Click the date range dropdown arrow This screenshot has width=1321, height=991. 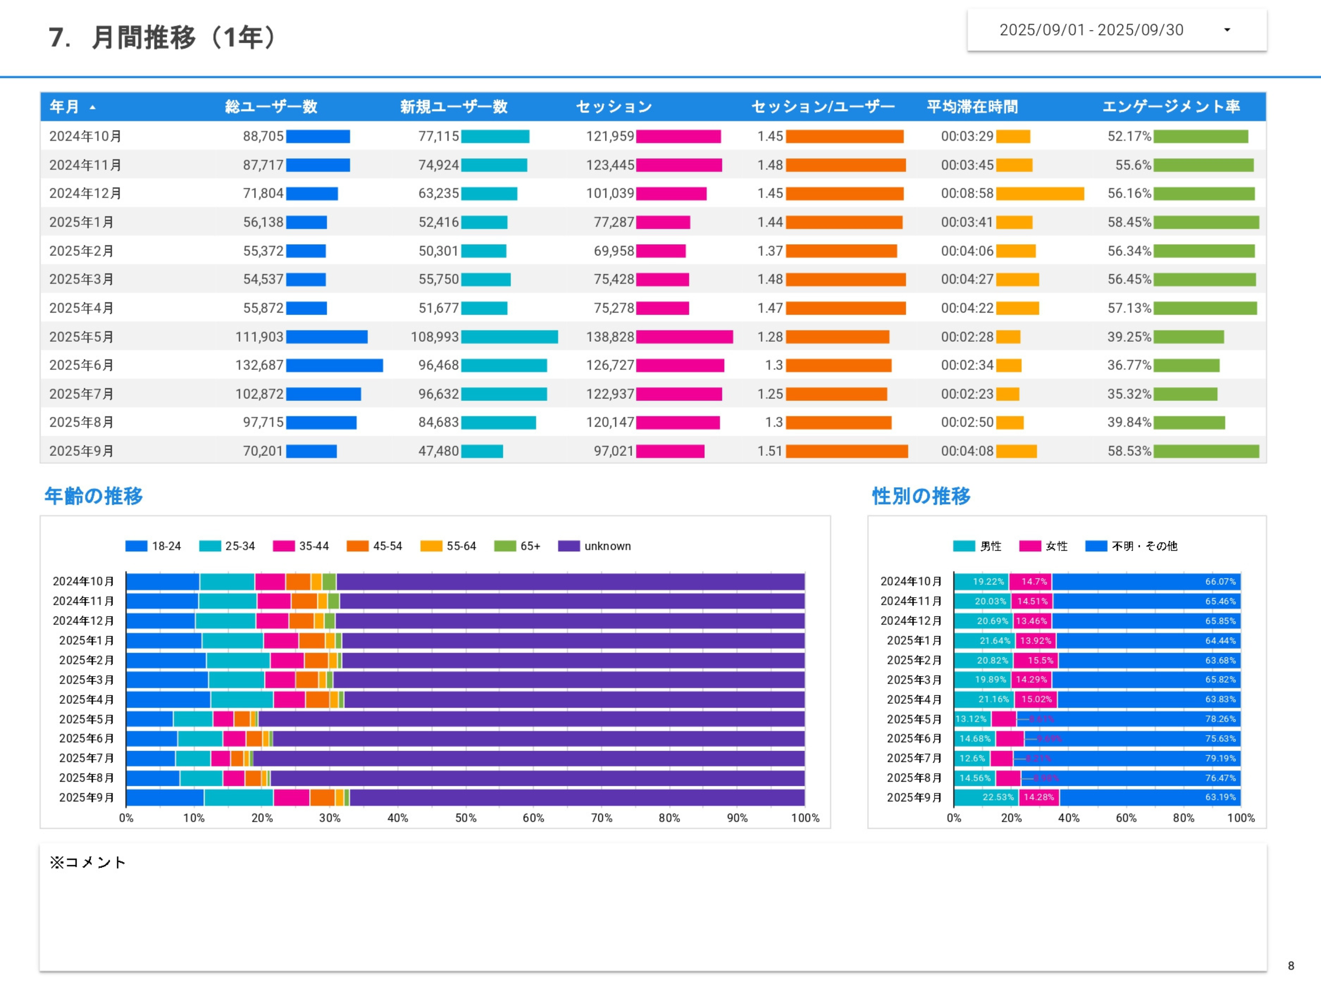pos(1227,30)
